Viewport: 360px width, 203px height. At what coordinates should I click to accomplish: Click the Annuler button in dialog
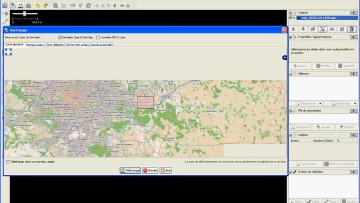coord(150,170)
